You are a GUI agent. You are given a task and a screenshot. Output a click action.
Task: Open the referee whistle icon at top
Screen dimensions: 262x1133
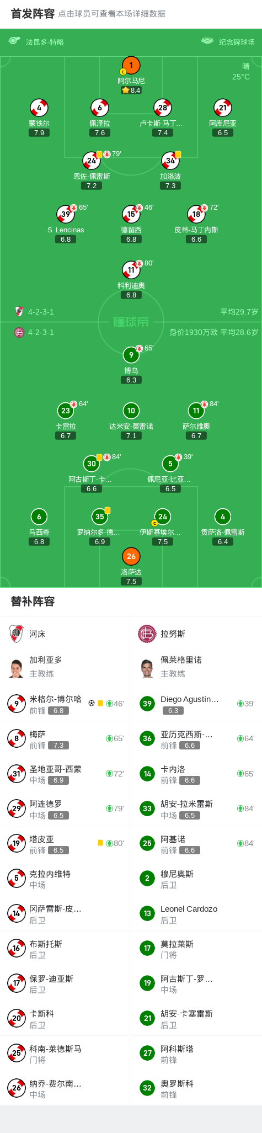coord(15,41)
